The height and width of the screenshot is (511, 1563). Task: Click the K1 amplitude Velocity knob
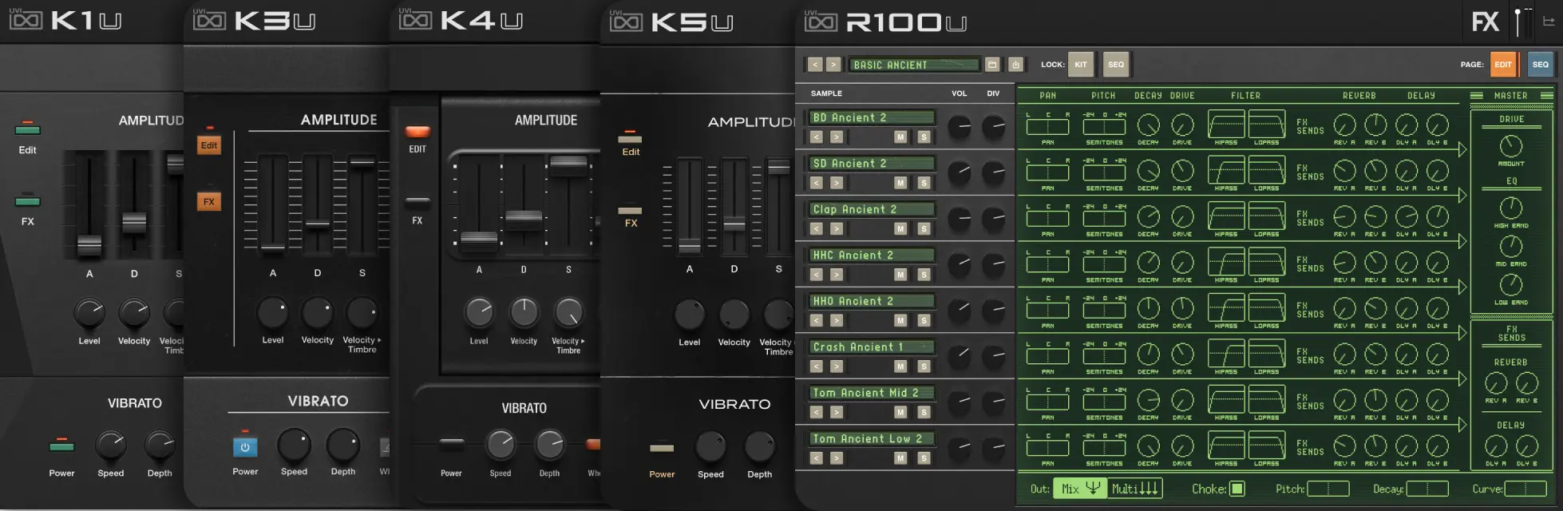134,313
